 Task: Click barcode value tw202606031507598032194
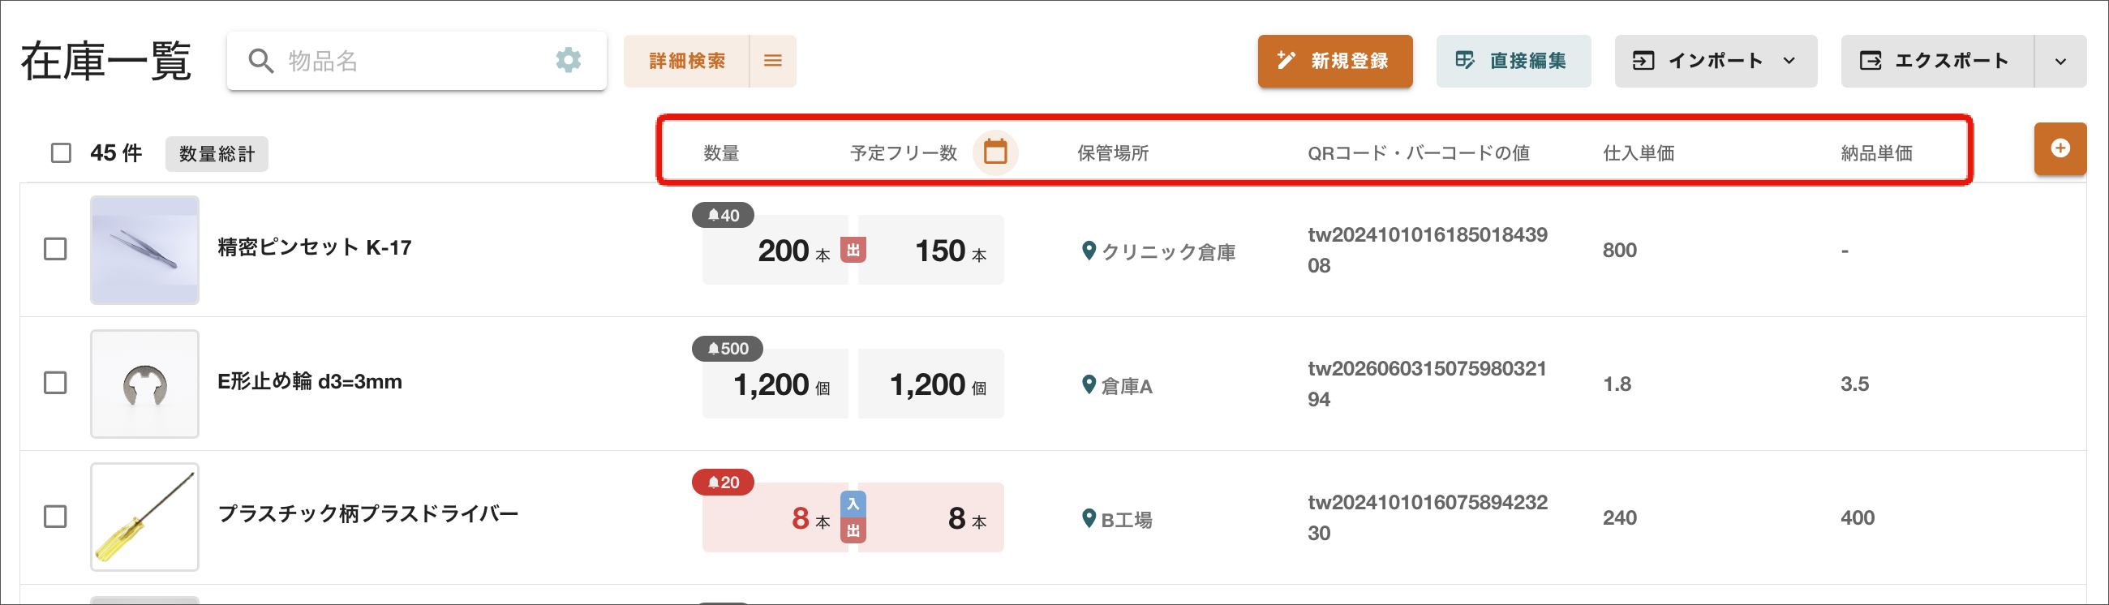point(1427,384)
